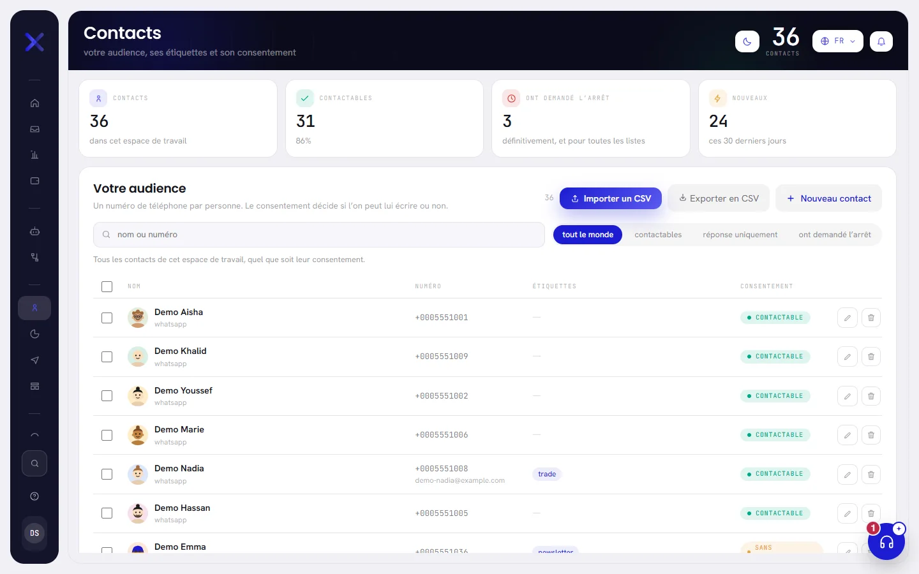Image resolution: width=919 pixels, height=574 pixels.
Task: Check the select-all checkbox in table header
Action: point(107,287)
